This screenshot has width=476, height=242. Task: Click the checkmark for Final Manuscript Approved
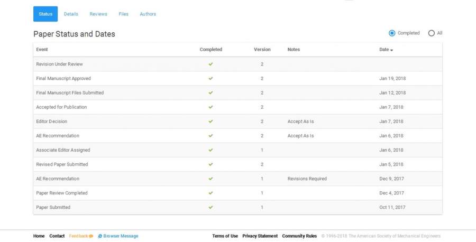tap(210, 78)
